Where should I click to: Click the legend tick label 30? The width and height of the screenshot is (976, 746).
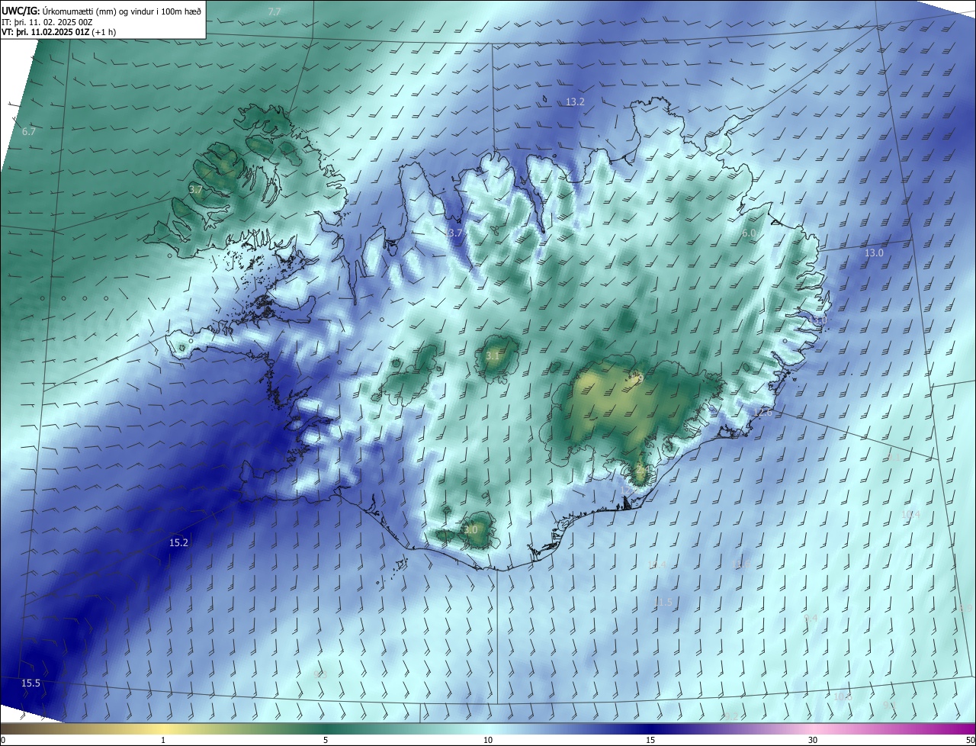click(813, 740)
